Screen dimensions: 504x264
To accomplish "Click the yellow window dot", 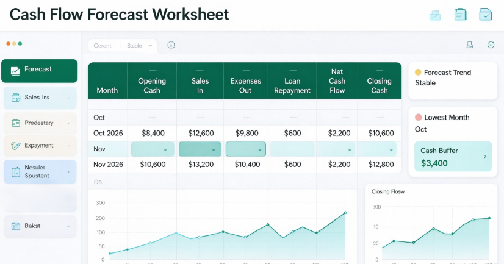I will (14, 44).
